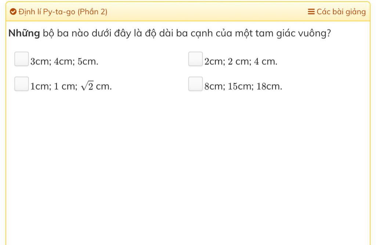Click the "5cm" value in the first option
This screenshot has height=245, width=376.
(87, 61)
